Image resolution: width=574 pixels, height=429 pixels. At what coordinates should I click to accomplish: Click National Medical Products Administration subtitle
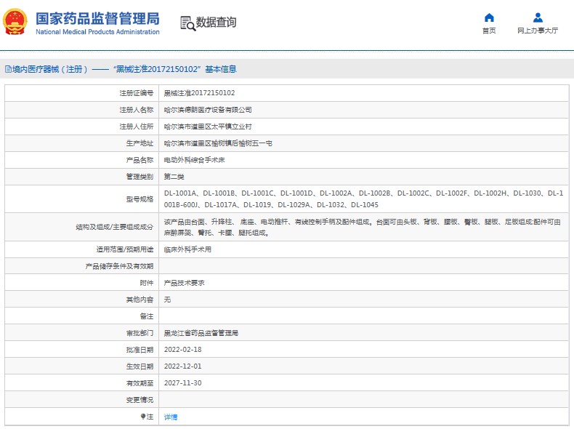(98, 32)
